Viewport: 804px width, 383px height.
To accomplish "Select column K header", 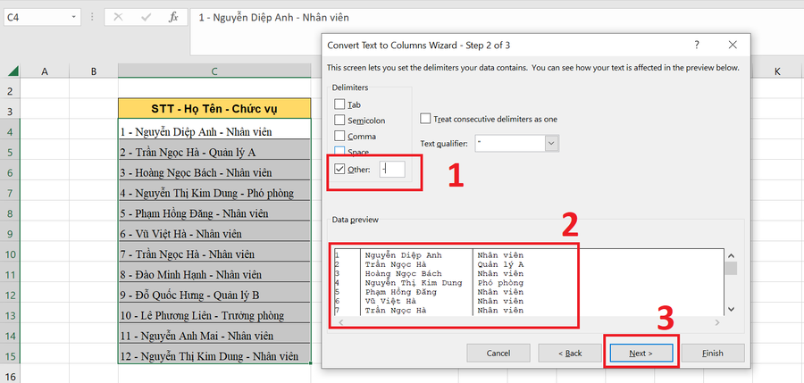I will click(x=777, y=71).
